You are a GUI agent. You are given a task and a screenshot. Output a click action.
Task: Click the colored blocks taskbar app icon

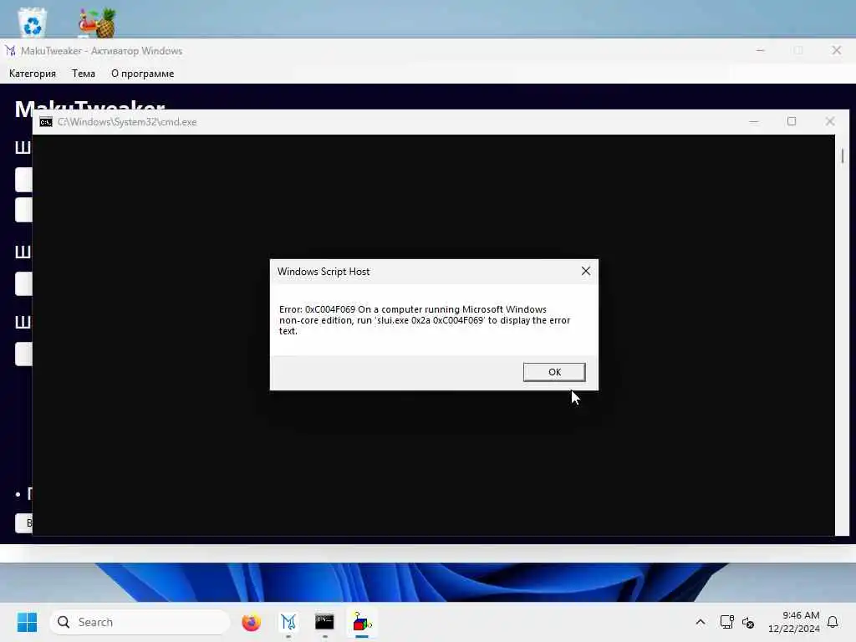[361, 622]
